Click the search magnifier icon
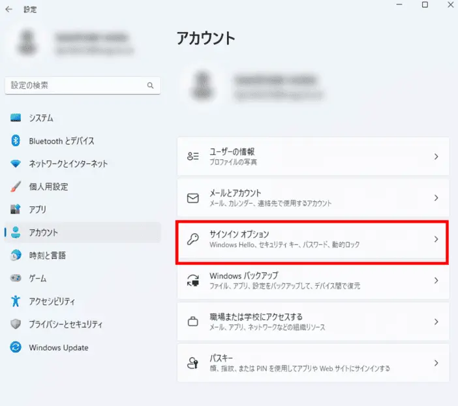This screenshot has height=406, width=458. pyautogui.click(x=150, y=86)
